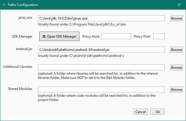This screenshot has height=121, width=186.
Task: Confirm settings with the Ok button
Action: point(158,112)
